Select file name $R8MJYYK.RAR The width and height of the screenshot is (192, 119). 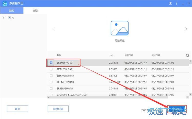[x=65, y=63]
